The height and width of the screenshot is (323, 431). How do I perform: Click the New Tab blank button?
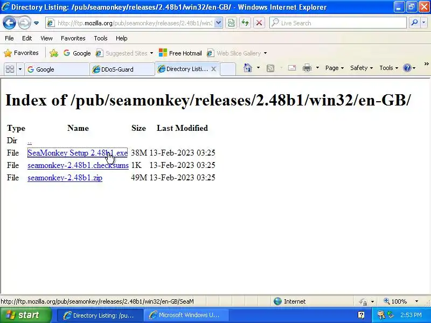coord(228,69)
